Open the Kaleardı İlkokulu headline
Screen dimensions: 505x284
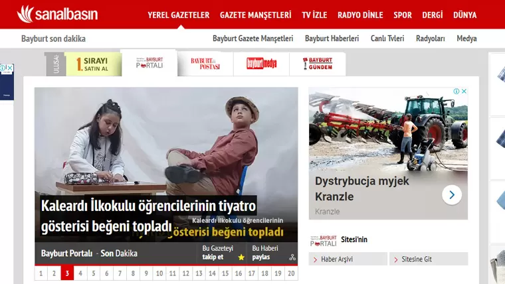coord(148,216)
